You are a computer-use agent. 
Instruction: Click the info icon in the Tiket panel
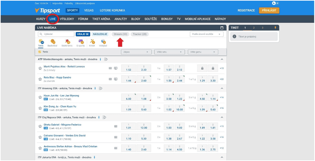(x=234, y=37)
